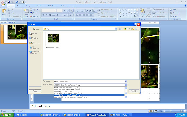Viewport: 187px width, 117px height.
Task: Click Delete in Slides group
Action: point(34,16)
